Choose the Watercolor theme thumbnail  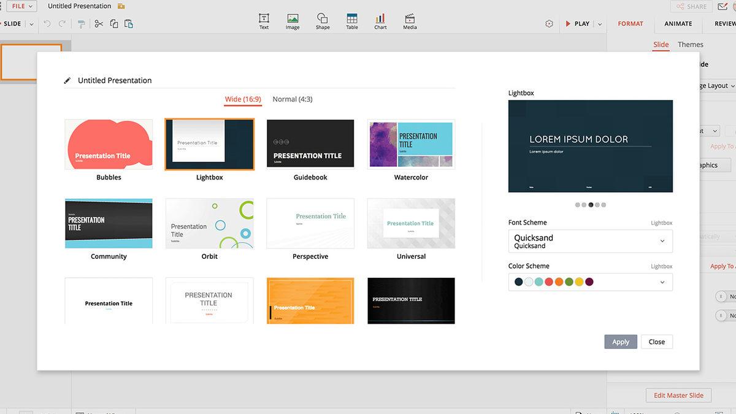pos(411,144)
